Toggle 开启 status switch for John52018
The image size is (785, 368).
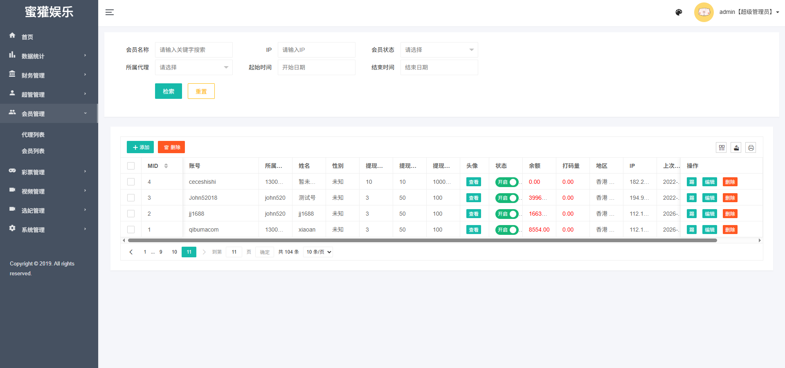[507, 198]
